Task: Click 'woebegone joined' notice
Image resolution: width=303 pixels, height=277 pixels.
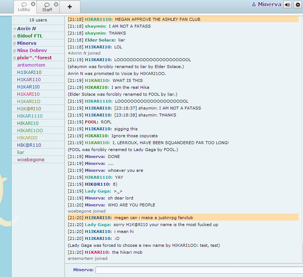Action: point(87,211)
